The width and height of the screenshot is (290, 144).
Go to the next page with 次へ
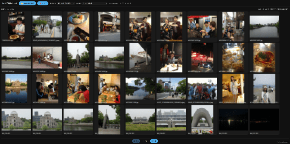(x=154, y=141)
